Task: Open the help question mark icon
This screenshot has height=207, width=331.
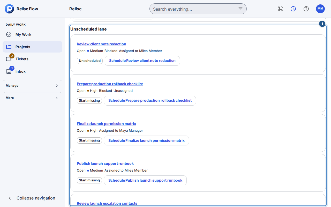Action: pyautogui.click(x=306, y=9)
